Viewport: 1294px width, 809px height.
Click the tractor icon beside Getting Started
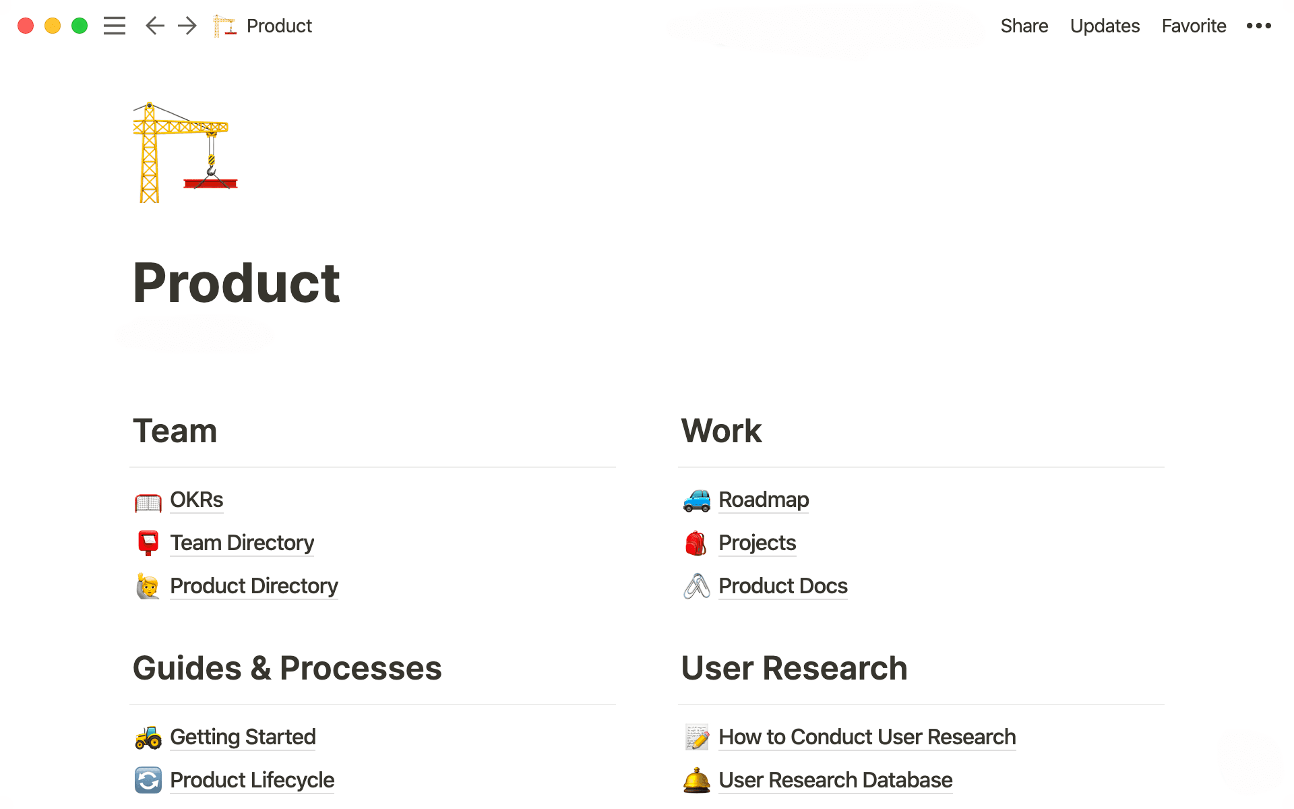[x=148, y=737]
